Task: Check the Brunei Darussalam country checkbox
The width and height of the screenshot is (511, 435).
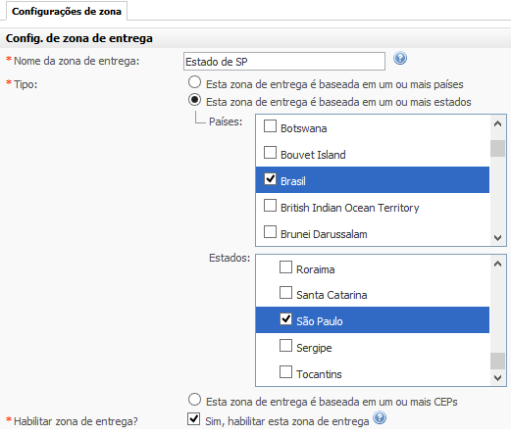Action: point(270,232)
